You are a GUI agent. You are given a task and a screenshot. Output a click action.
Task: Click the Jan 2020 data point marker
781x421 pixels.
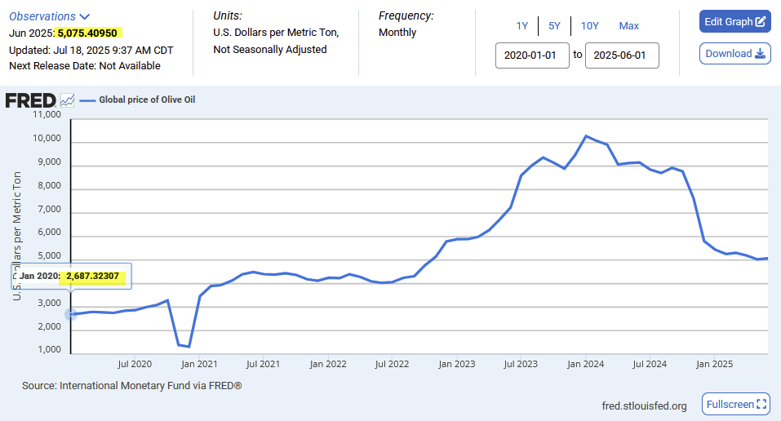[71, 314]
